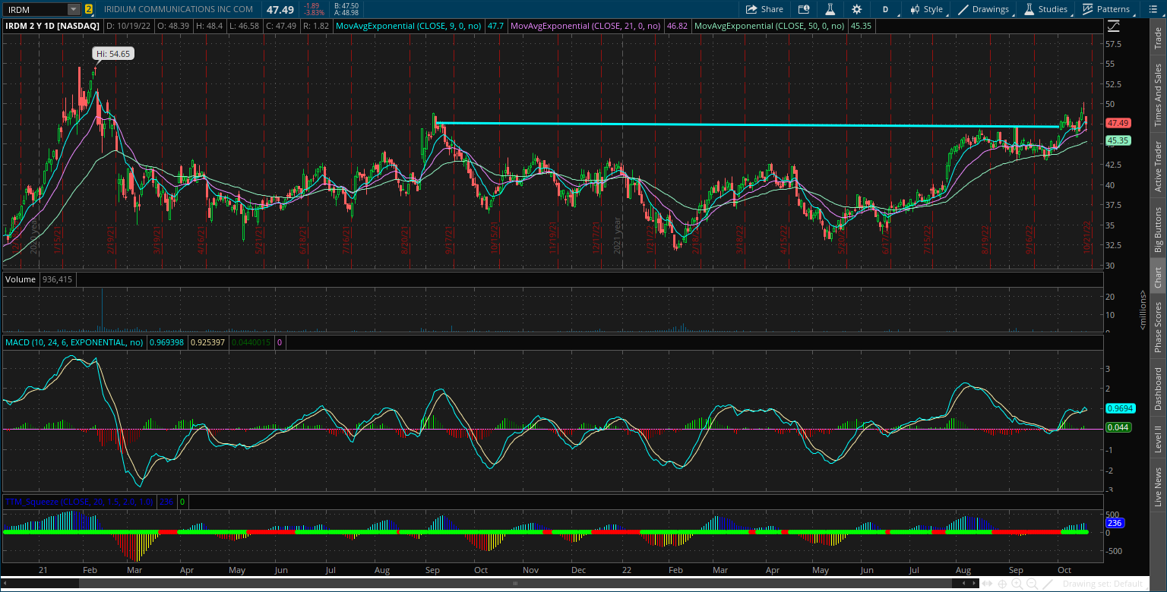Click the Share icon
This screenshot has width=1167, height=592.
click(x=764, y=8)
